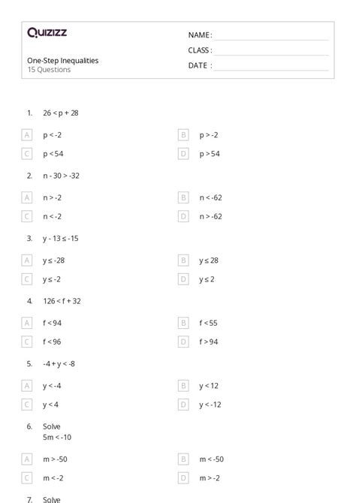Click the '15 Questions' label
Image resolution: width=356 pixels, height=503 pixels.
[49, 70]
